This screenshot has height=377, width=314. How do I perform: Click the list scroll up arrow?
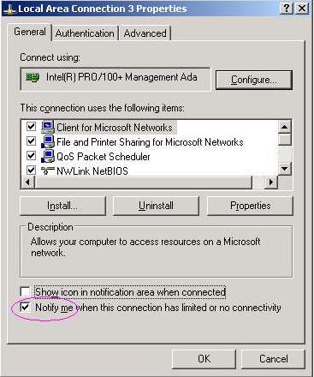point(285,127)
